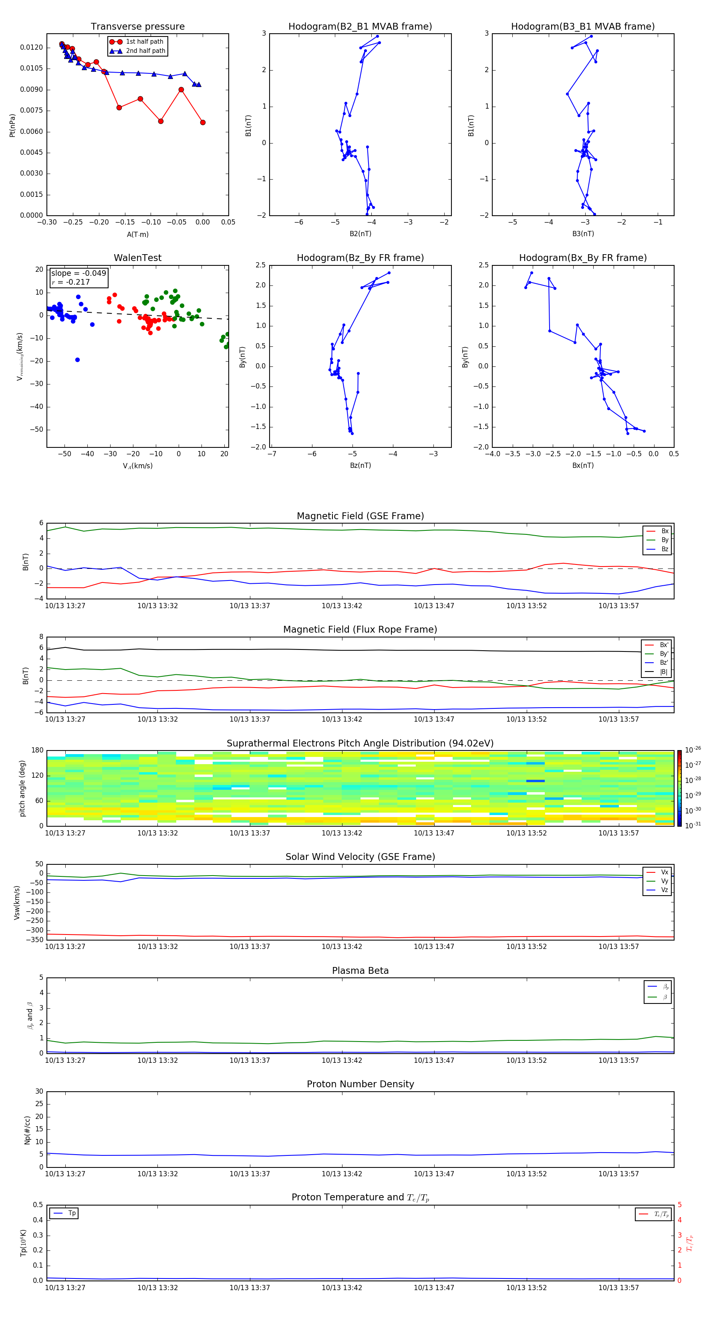Image resolution: width=721 pixels, height=1323 pixels.
Task: Click the blue outlier point near -20 in WalenTest
Action: [x=77, y=360]
